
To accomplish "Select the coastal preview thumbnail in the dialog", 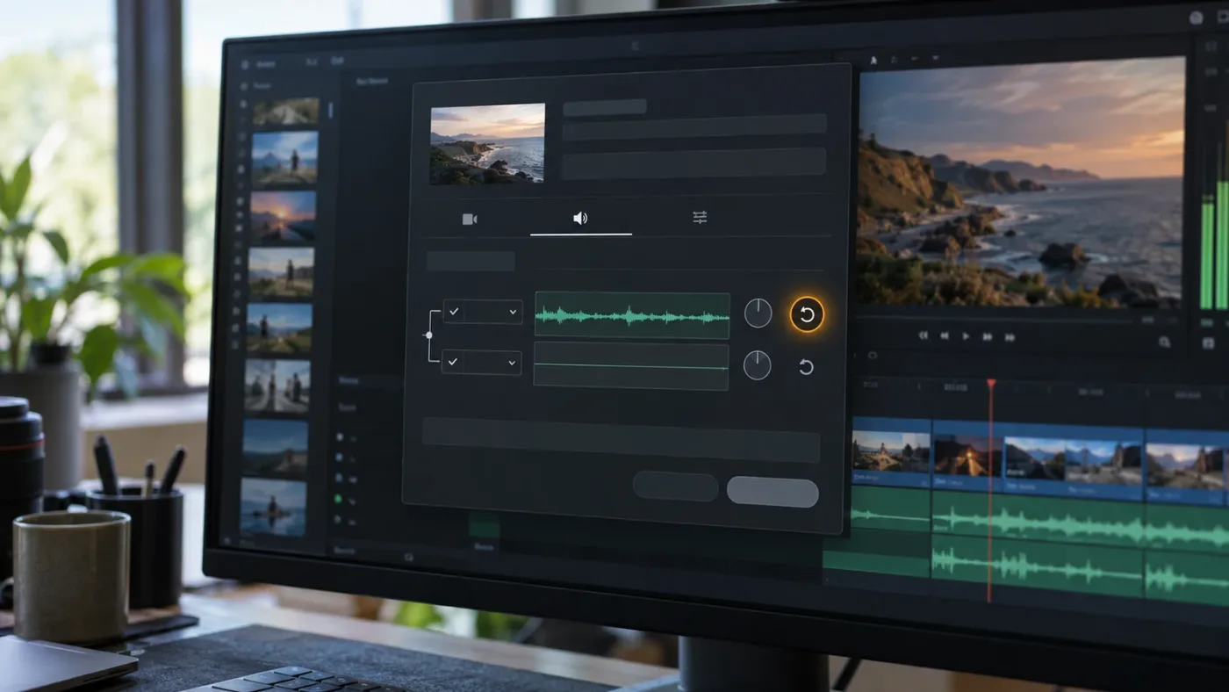I will coord(487,144).
